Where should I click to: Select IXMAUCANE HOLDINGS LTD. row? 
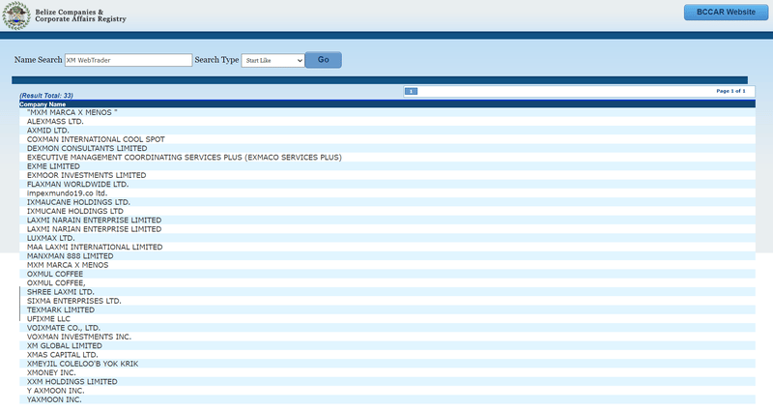pos(387,202)
